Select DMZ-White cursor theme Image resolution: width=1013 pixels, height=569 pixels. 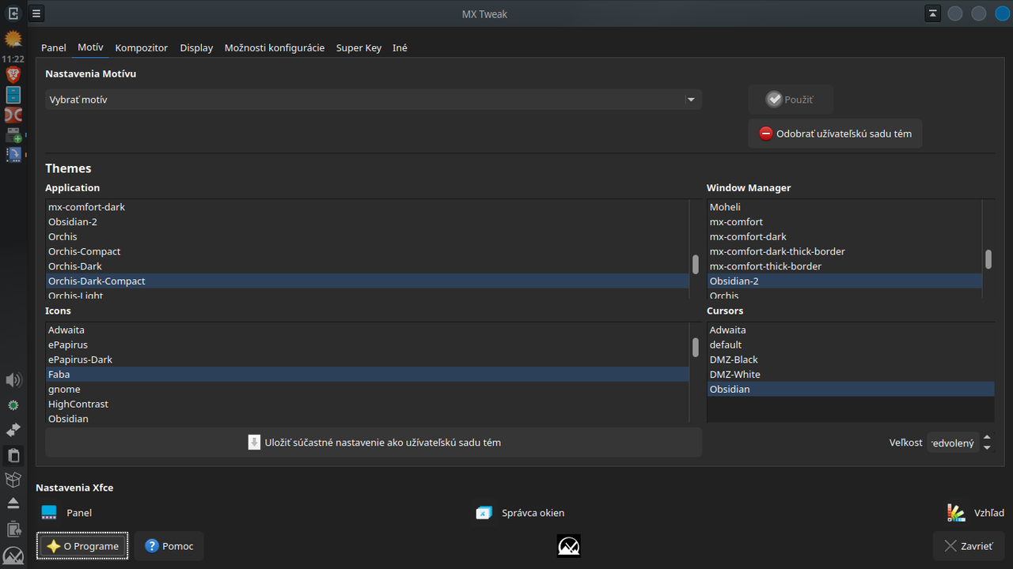coord(851,375)
